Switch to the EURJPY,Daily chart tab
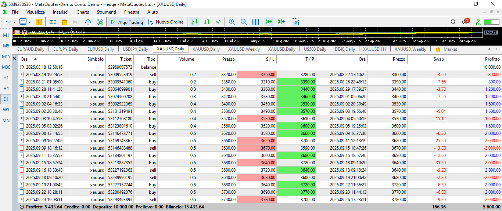This screenshot has height=211, width=502. coord(65,49)
